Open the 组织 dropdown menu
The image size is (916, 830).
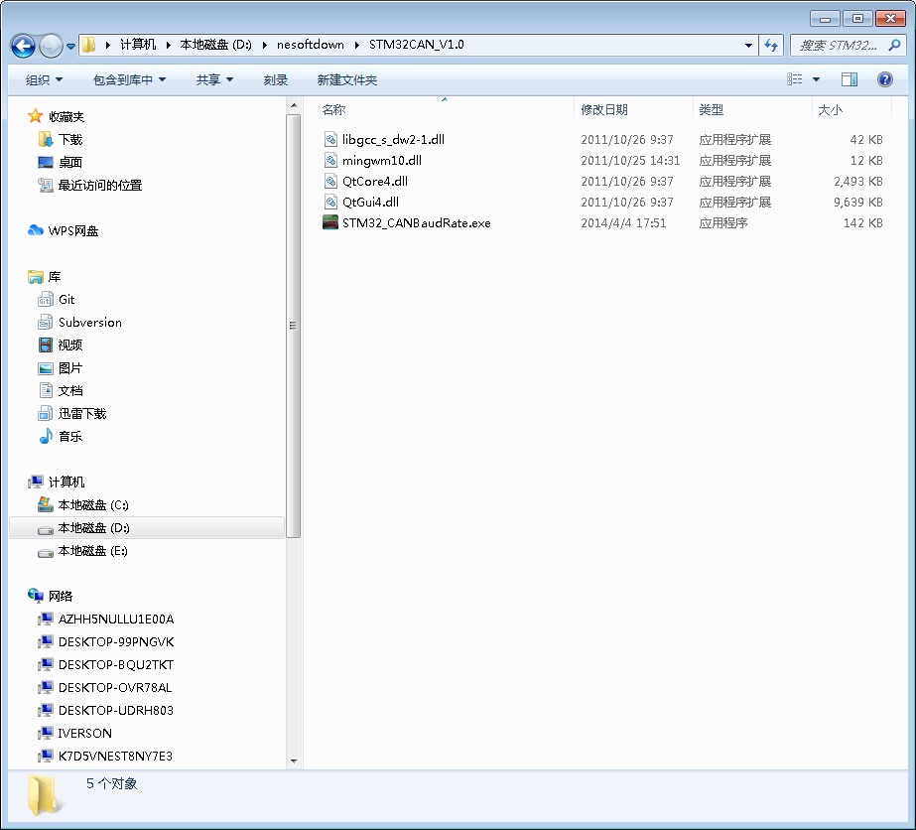[43, 79]
